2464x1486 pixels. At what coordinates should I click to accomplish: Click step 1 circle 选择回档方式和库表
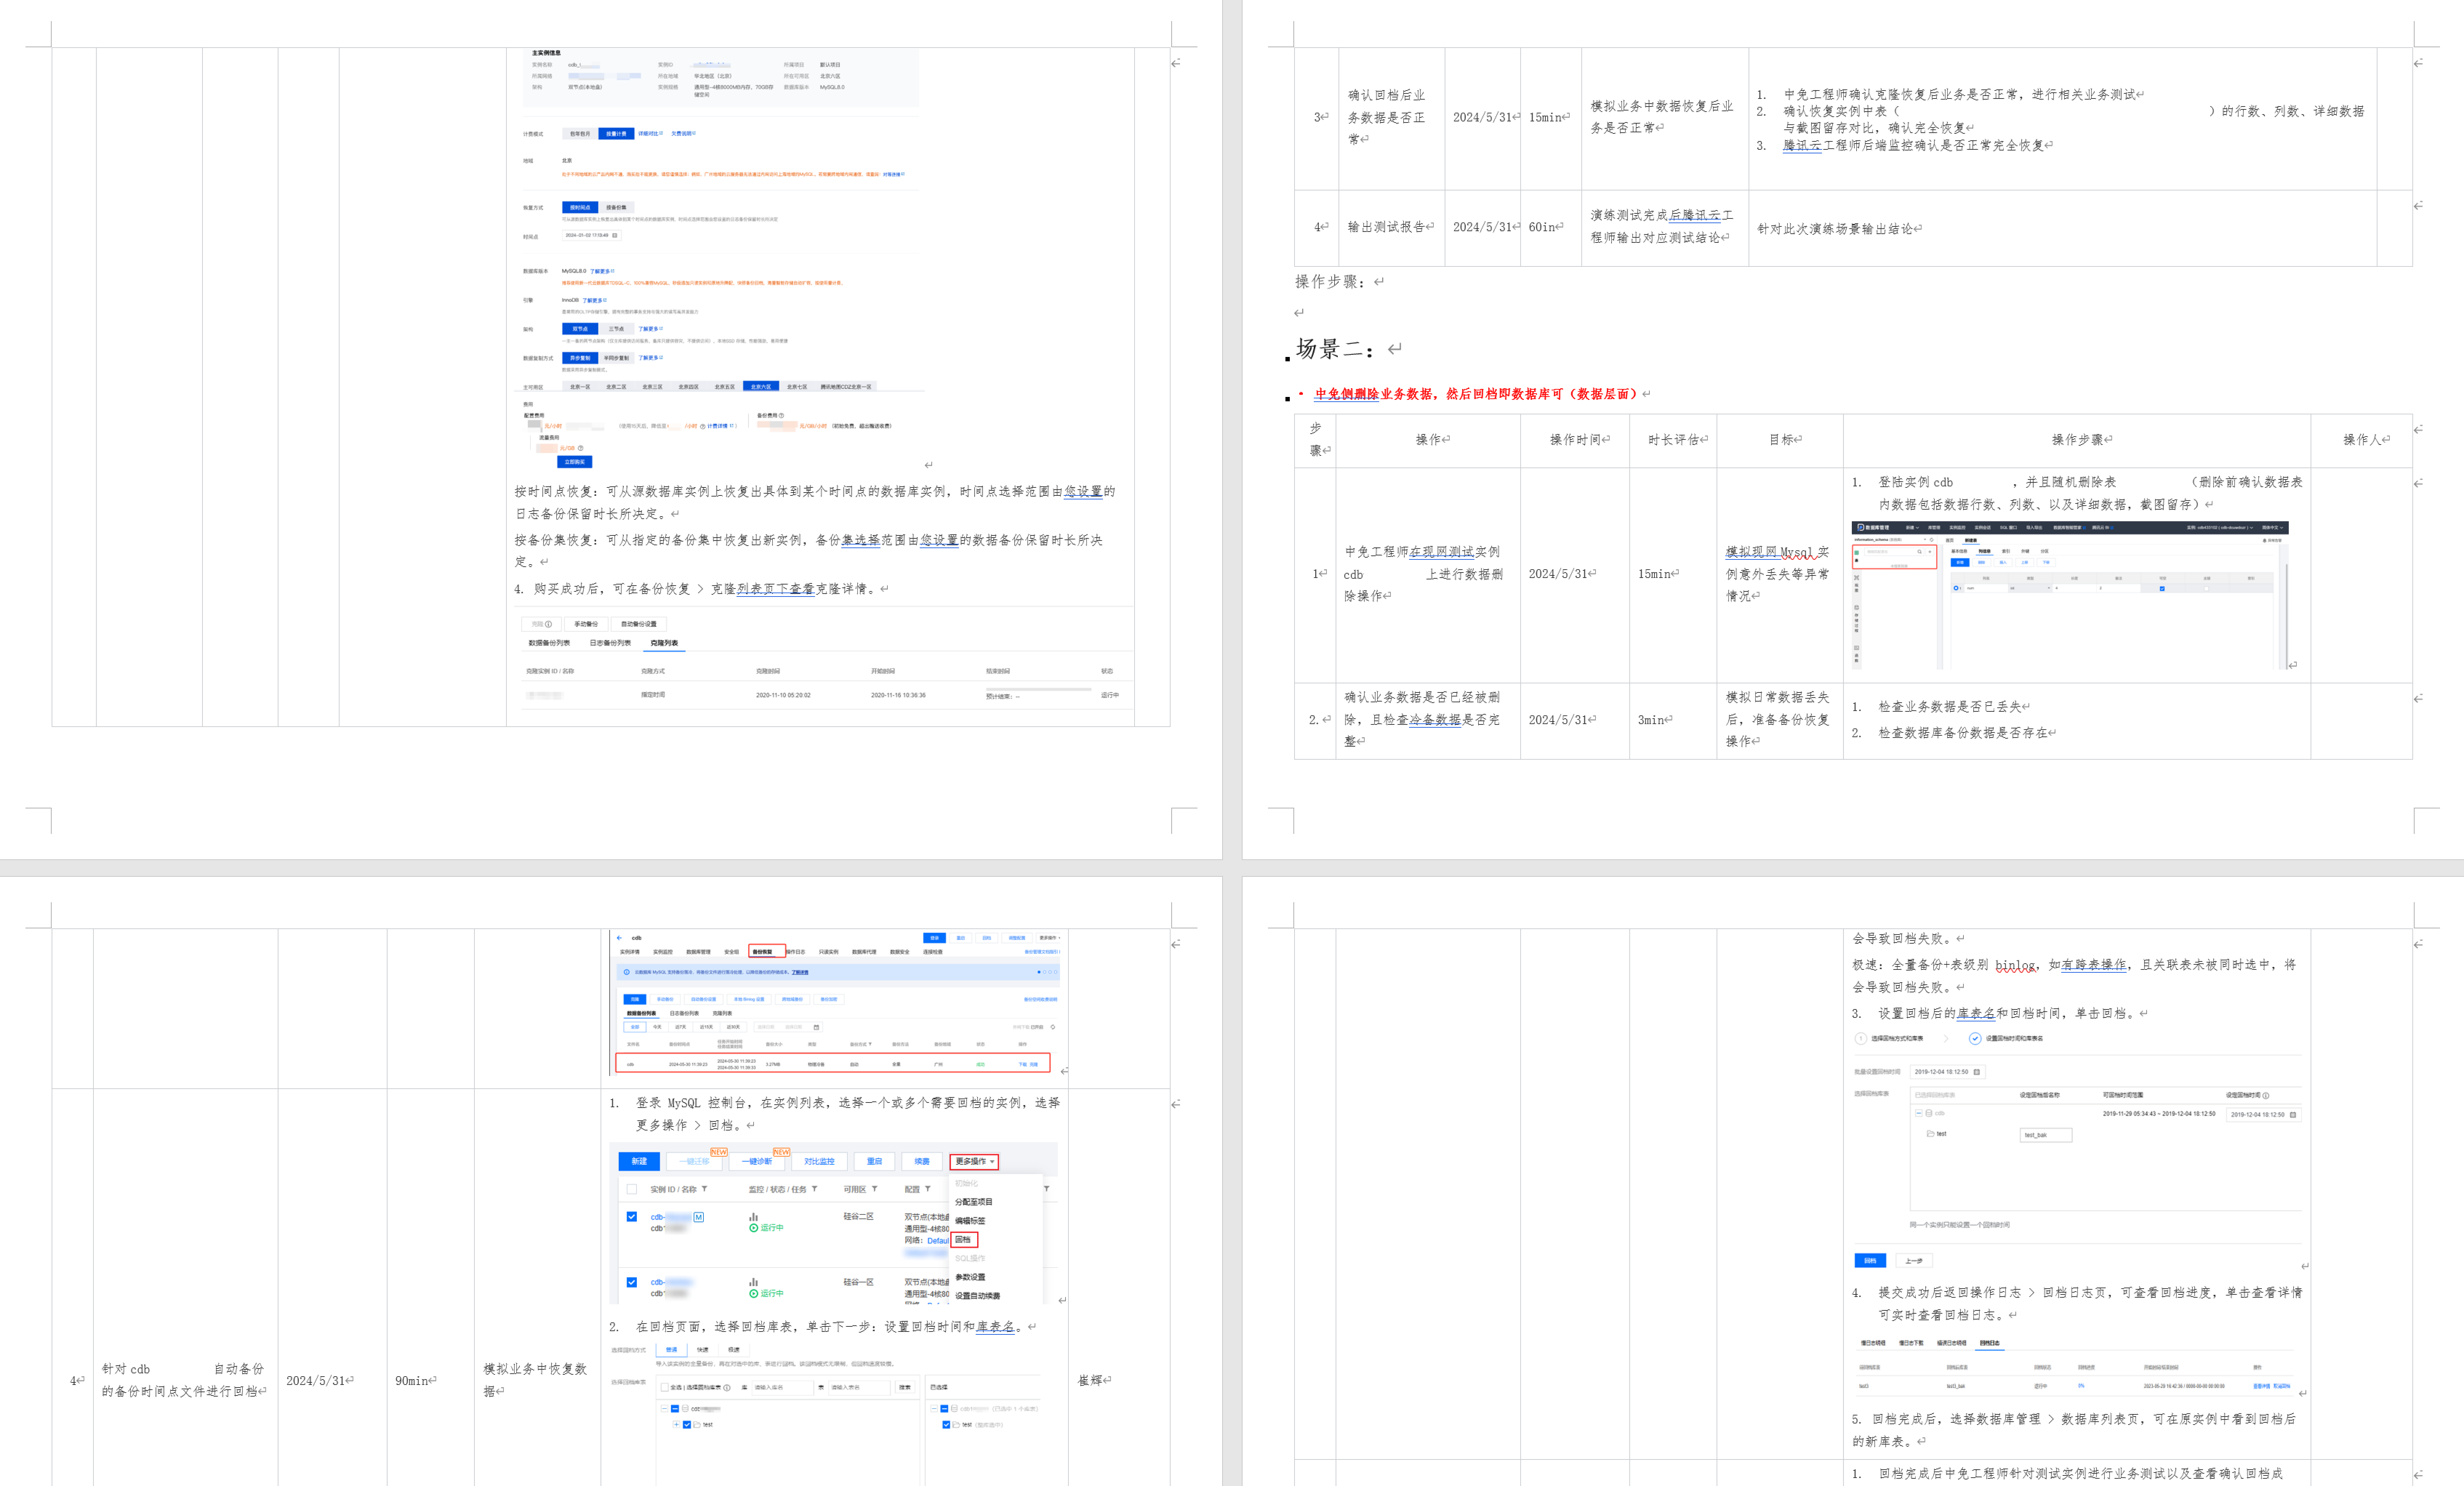pos(1861,1038)
